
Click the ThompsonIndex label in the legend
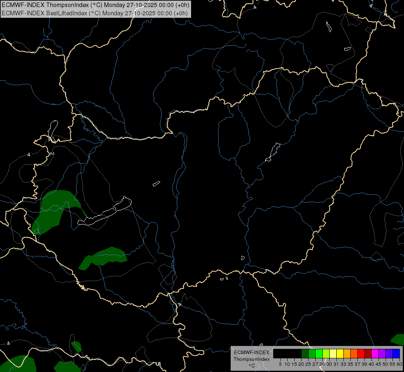(252, 359)
